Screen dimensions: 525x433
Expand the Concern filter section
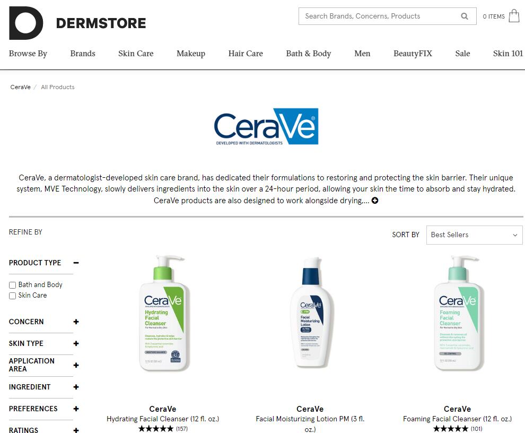pos(76,322)
